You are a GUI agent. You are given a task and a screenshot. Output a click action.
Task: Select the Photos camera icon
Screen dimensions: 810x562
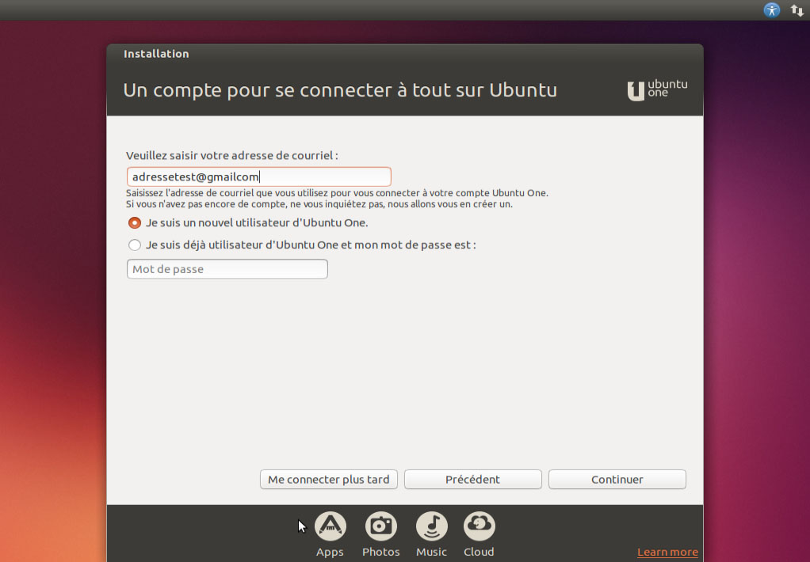tap(381, 526)
